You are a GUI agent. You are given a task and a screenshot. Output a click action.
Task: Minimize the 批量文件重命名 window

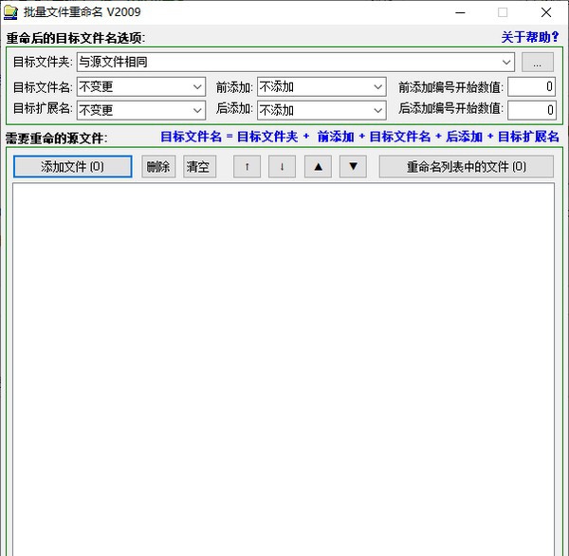tap(460, 12)
